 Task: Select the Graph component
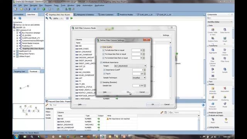(x=225, y=39)
